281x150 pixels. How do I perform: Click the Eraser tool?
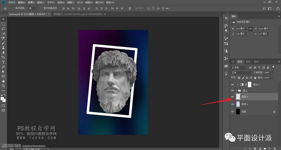click(x=3, y=52)
